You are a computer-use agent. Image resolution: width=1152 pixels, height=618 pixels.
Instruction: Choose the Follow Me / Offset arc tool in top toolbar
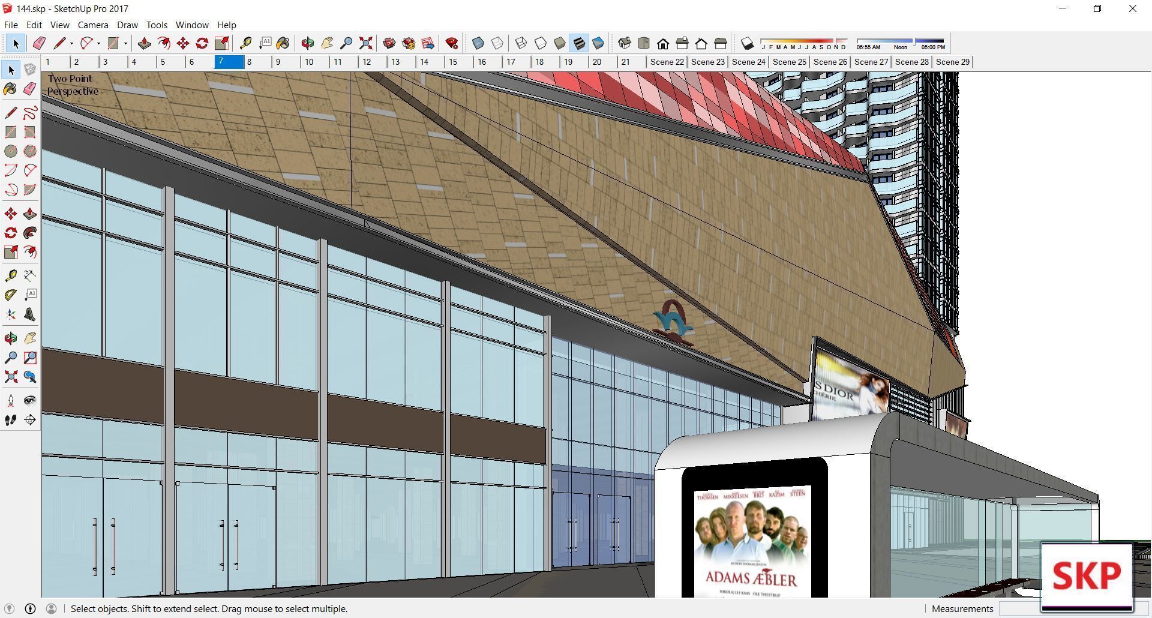click(x=163, y=43)
